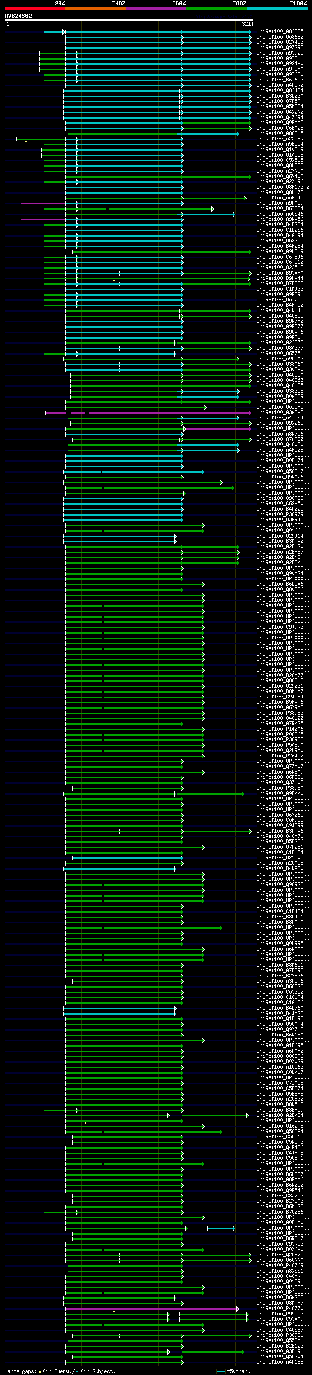
Task: Select the UniRef100_Q8IJD4 label
Action: [280, 91]
